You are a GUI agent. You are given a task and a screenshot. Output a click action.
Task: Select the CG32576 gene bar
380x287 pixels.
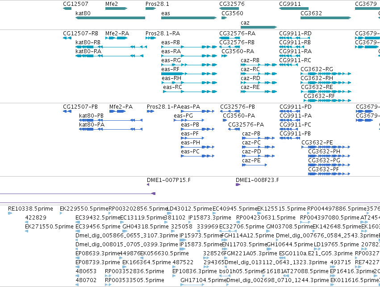click(x=229, y=8)
